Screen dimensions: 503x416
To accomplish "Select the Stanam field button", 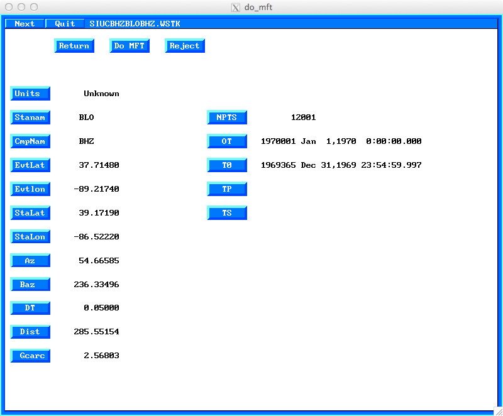I will click(x=30, y=118).
